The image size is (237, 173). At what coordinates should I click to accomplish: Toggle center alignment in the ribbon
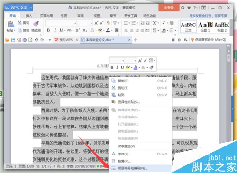click(x=132, y=30)
